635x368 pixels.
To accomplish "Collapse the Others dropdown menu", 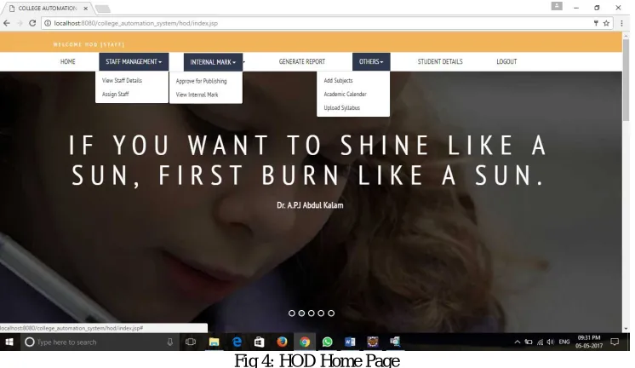I will point(371,61).
